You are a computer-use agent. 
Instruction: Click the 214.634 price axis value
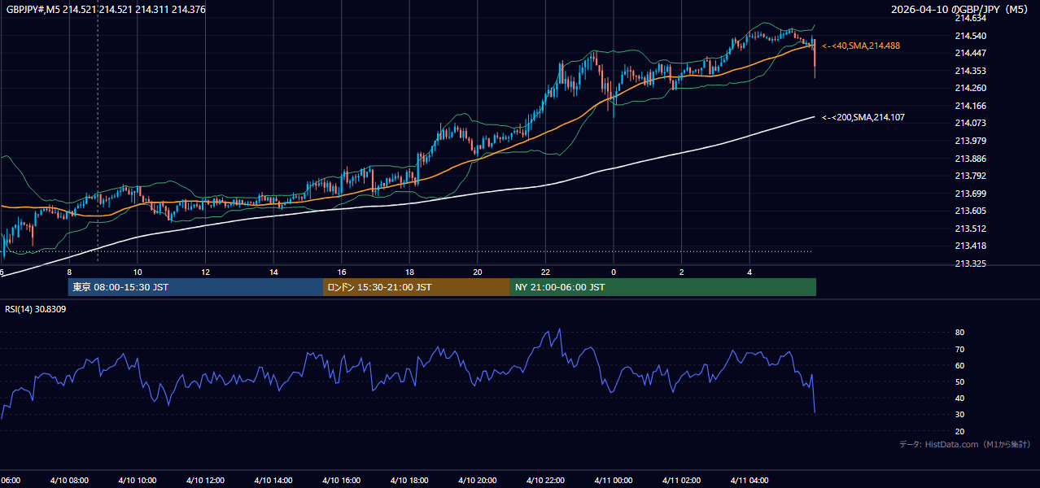(970, 18)
